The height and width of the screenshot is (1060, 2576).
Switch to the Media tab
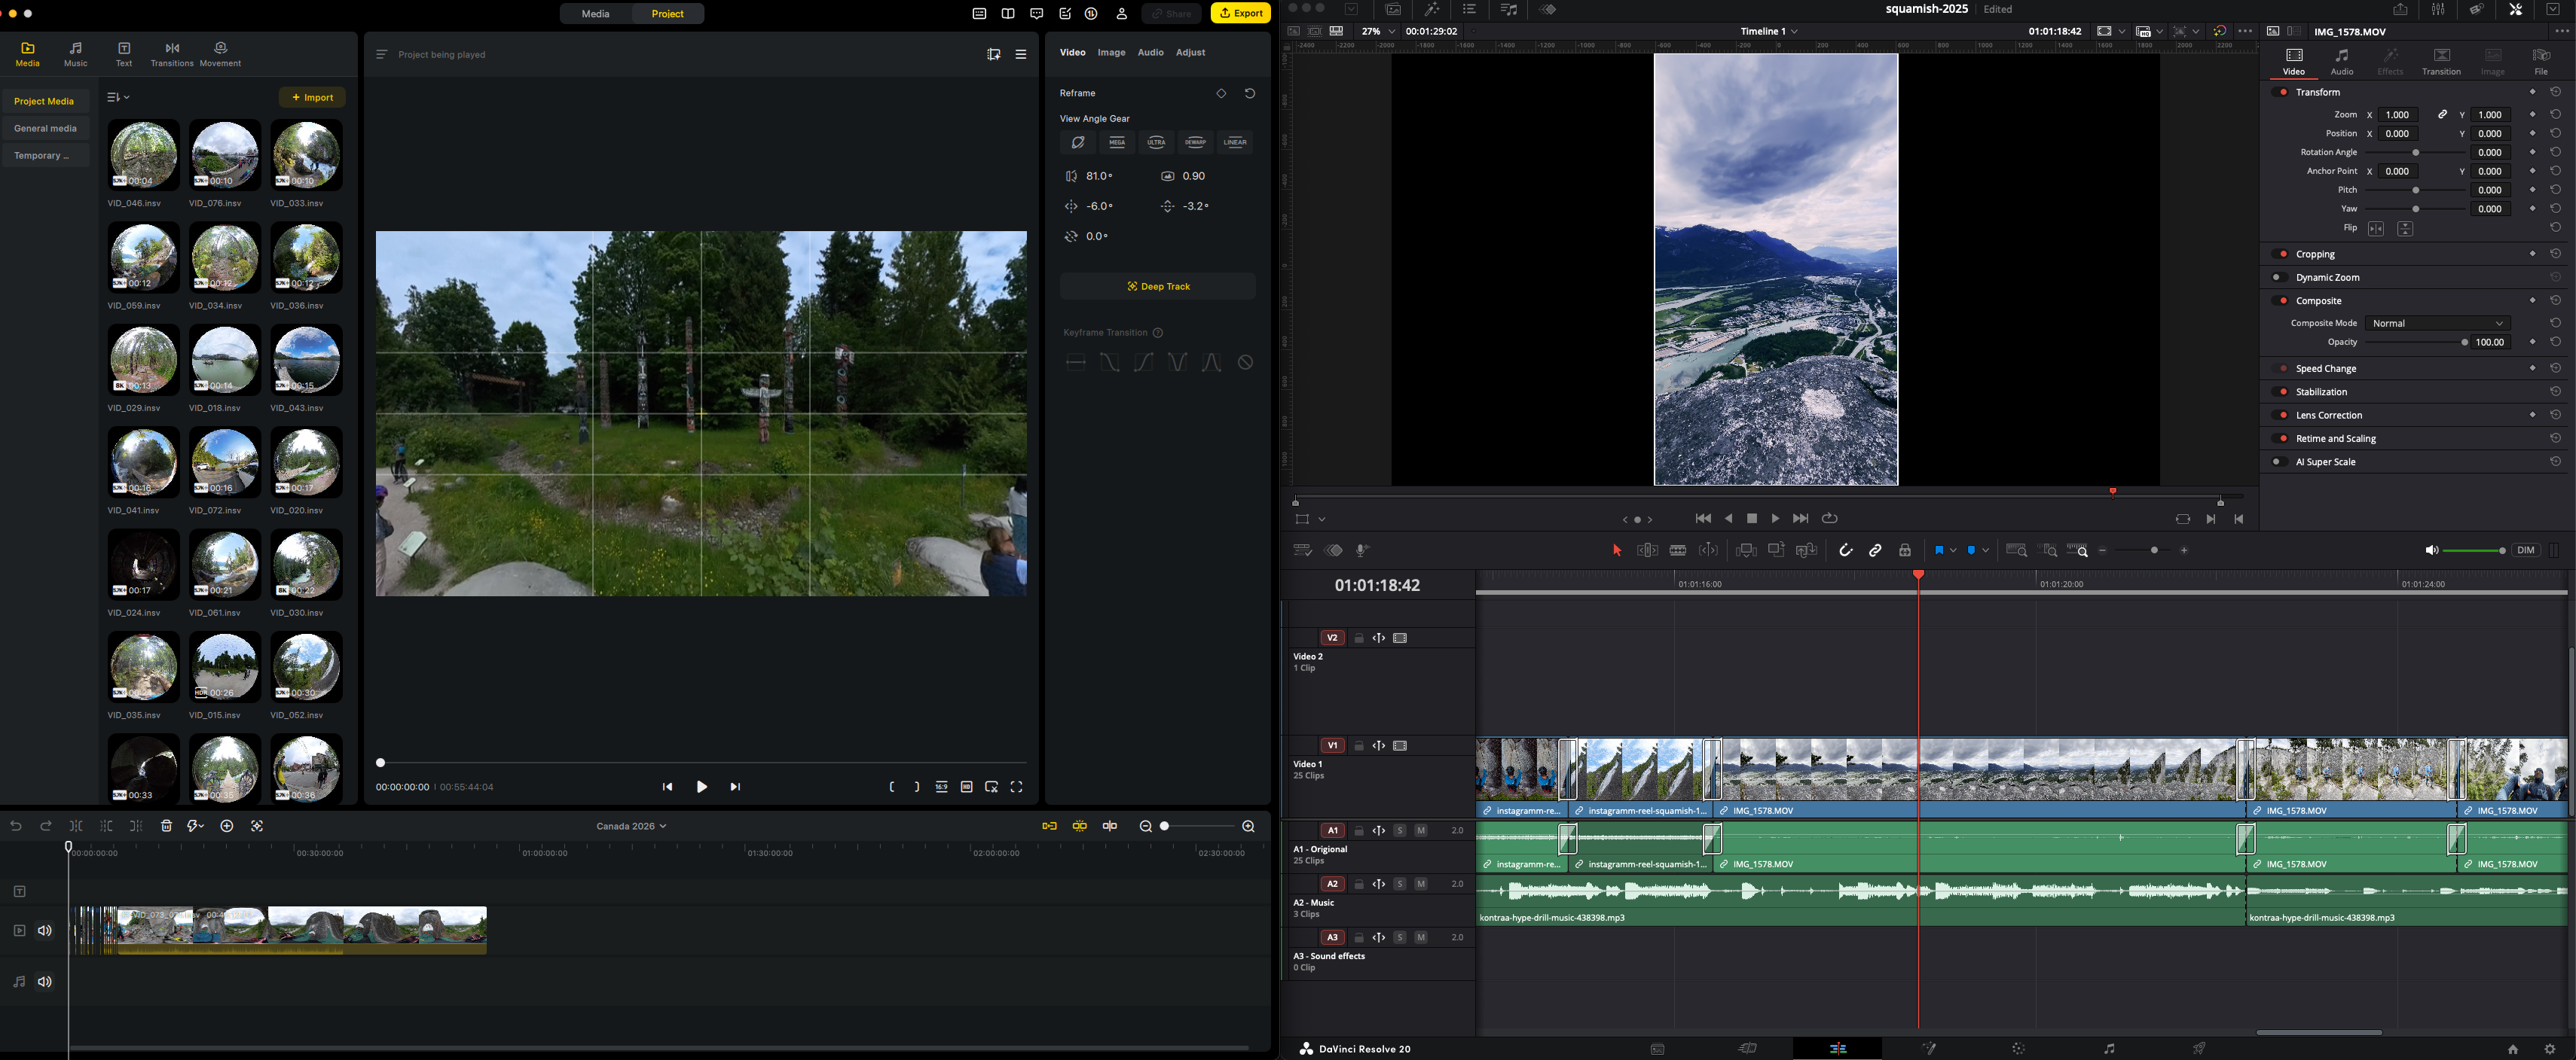(596, 13)
